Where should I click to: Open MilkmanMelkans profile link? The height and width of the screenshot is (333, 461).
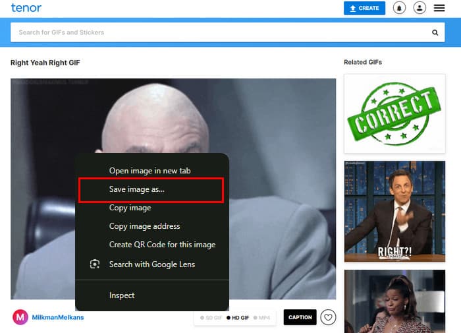click(58, 317)
